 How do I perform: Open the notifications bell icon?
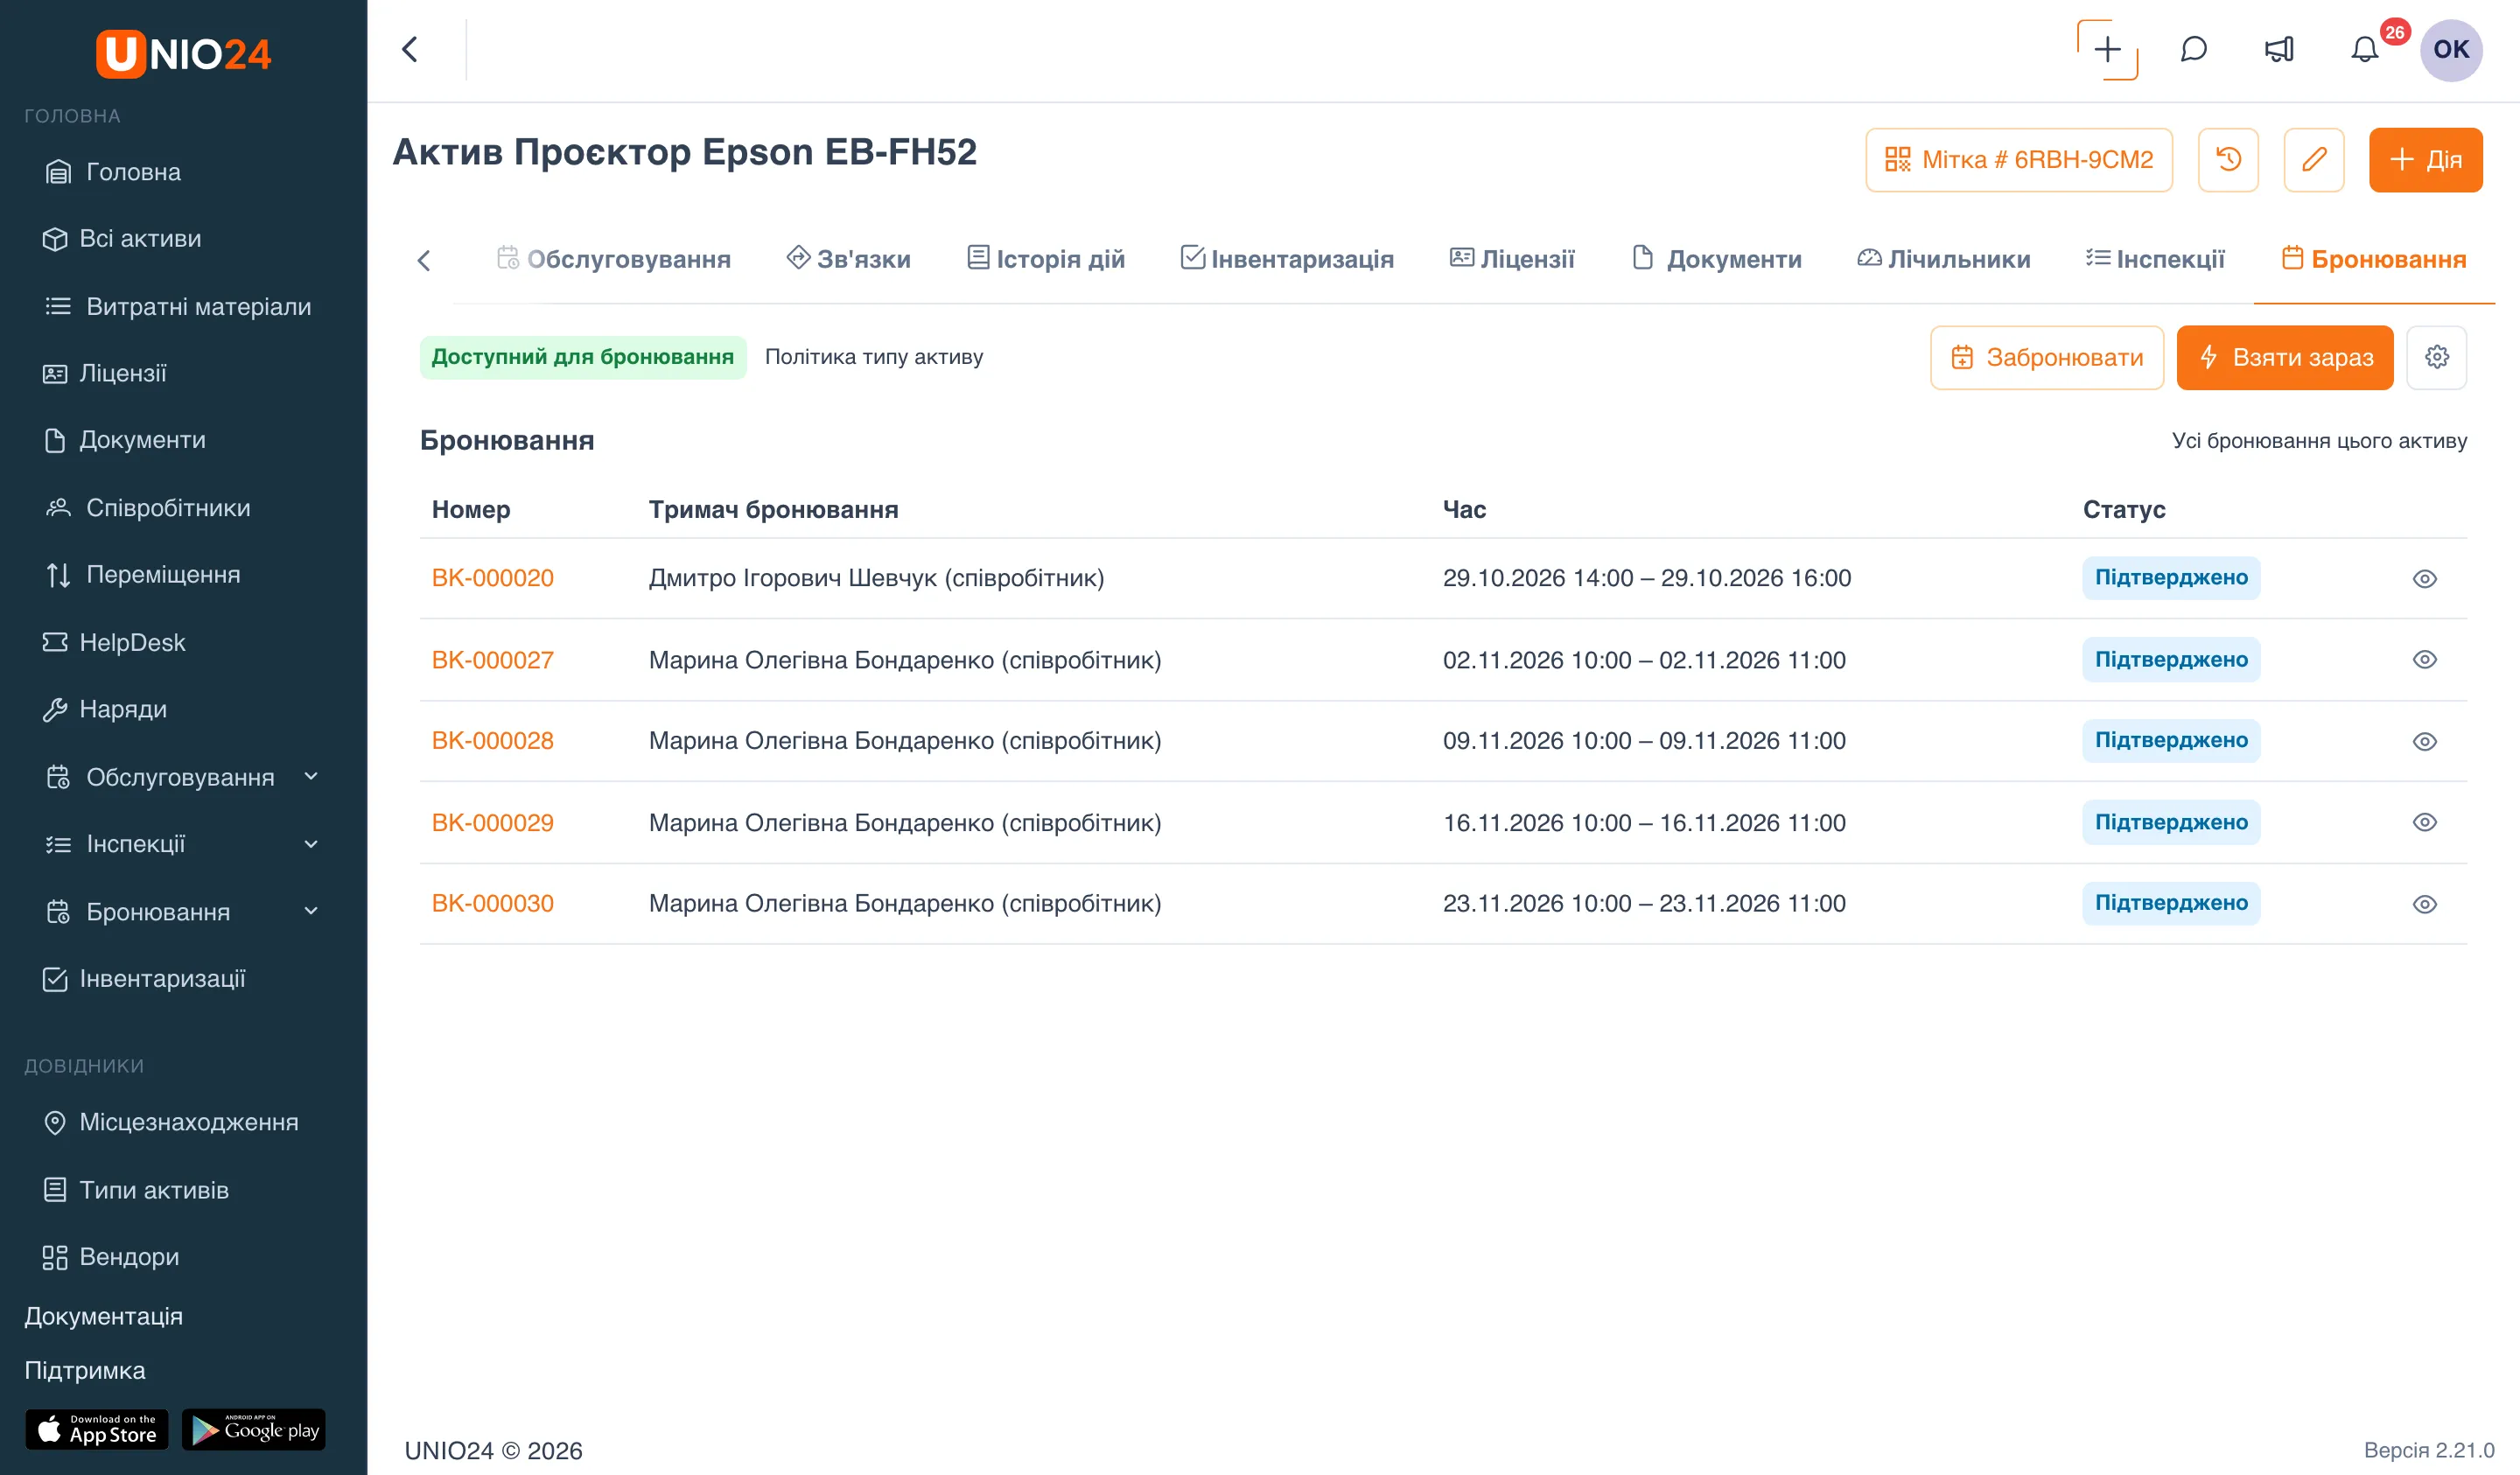point(2364,49)
